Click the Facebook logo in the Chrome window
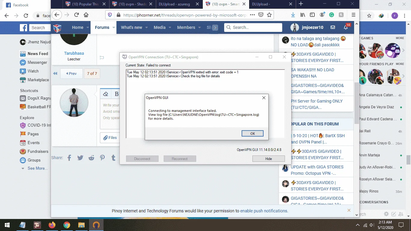Screen dimensions: 411x231 pos(23,28)
